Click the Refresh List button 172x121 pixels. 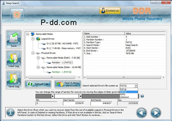pyautogui.click(x=38, y=84)
